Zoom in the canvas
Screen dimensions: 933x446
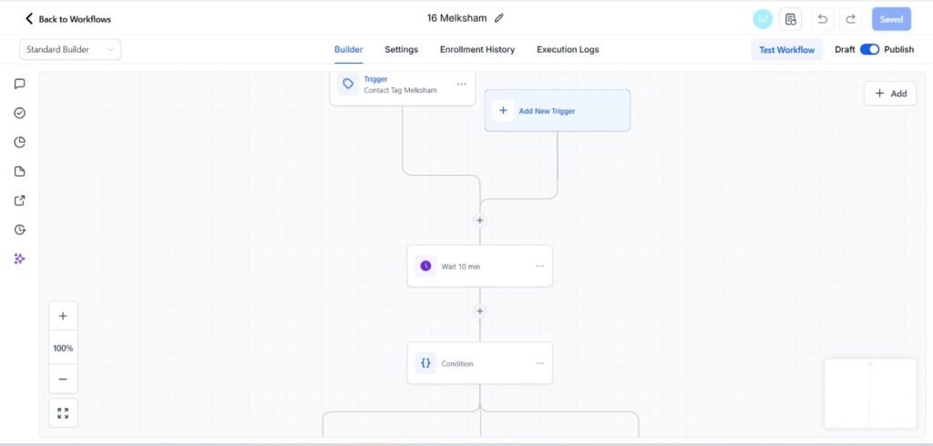point(63,317)
